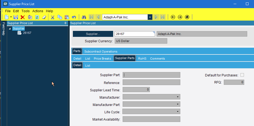Click the Reference input field
This screenshot has width=254, height=126.
click(151, 82)
